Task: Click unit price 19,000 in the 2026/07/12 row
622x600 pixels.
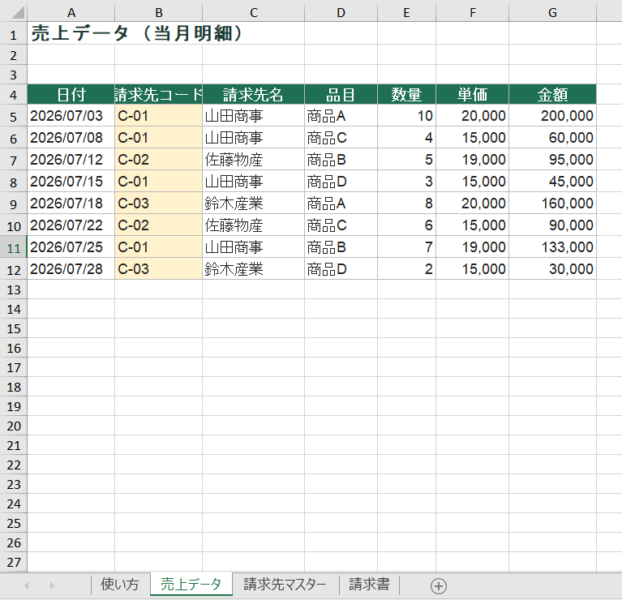Action: [x=473, y=160]
